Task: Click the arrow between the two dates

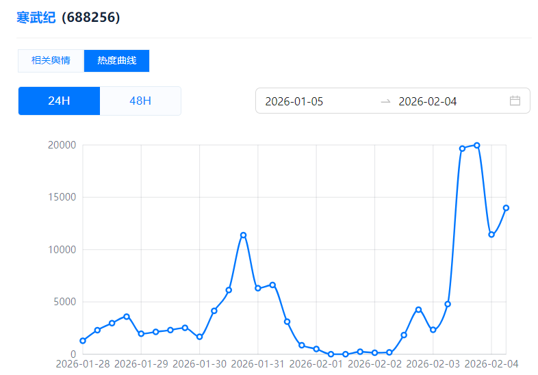Action: 385,101
